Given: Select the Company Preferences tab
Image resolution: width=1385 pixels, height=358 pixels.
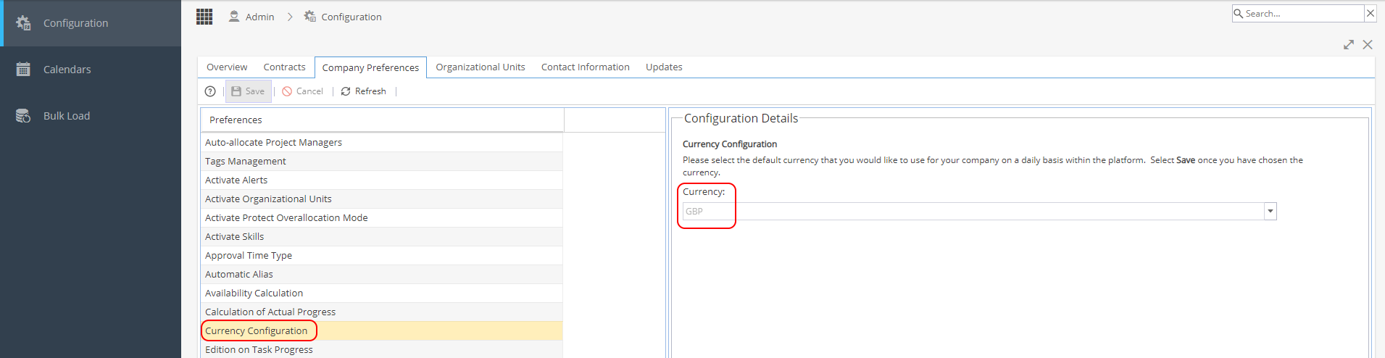Looking at the screenshot, I should pos(370,67).
